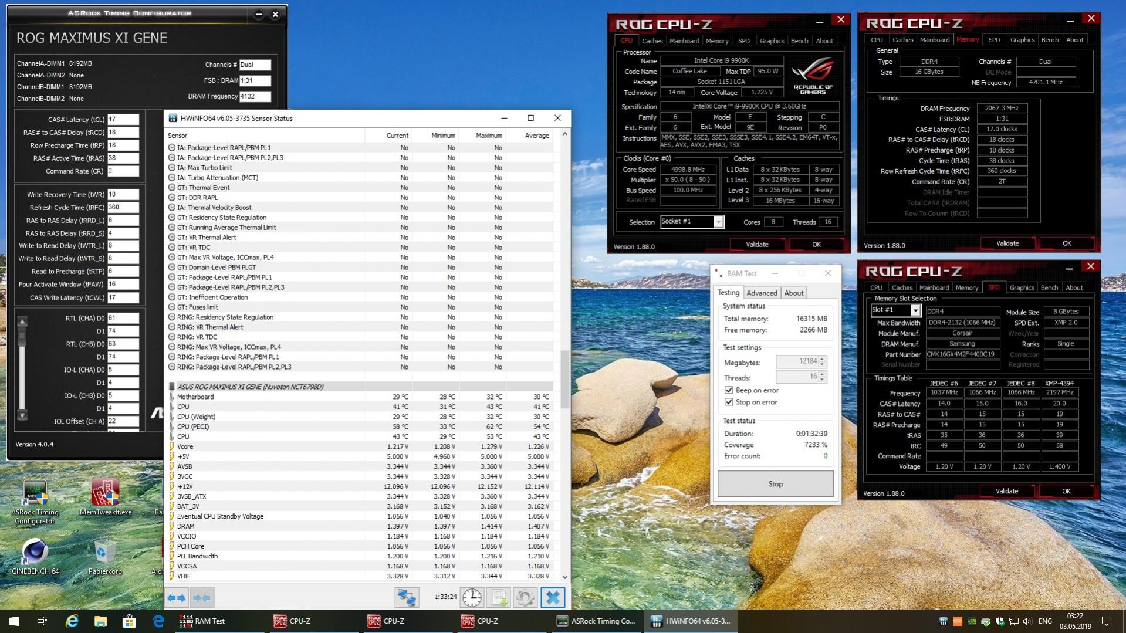Open the network tray icon
The width and height of the screenshot is (1126, 633).
click(x=1013, y=621)
